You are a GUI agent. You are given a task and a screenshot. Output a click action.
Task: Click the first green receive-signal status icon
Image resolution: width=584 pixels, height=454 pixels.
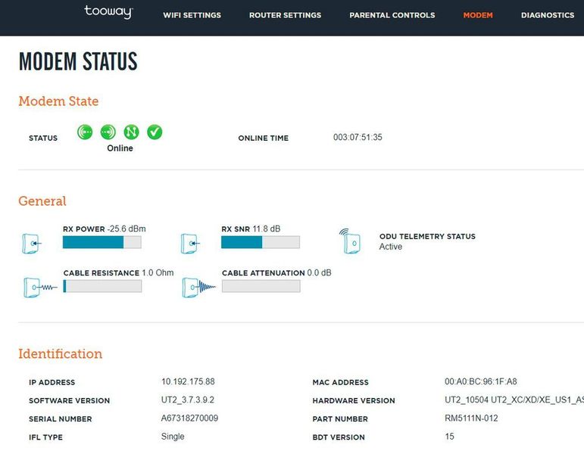pos(85,132)
